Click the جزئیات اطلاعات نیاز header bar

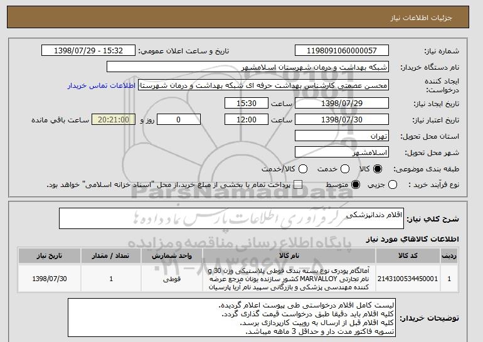click(x=238, y=17)
